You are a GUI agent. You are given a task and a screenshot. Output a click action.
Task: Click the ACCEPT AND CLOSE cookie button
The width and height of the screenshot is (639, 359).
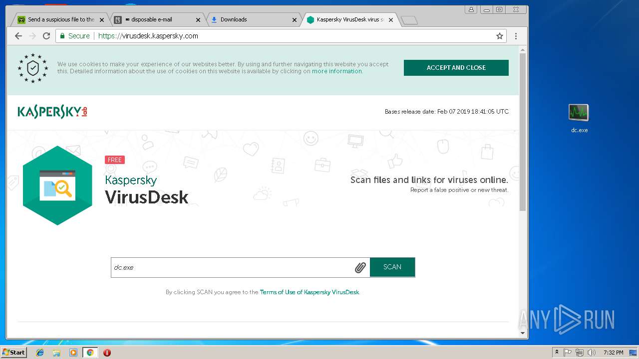456,68
